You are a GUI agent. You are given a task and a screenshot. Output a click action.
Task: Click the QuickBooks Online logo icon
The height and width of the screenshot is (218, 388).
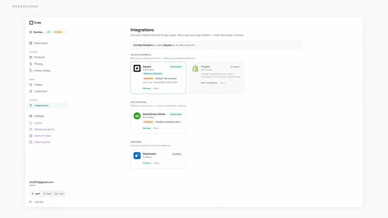[137, 116]
